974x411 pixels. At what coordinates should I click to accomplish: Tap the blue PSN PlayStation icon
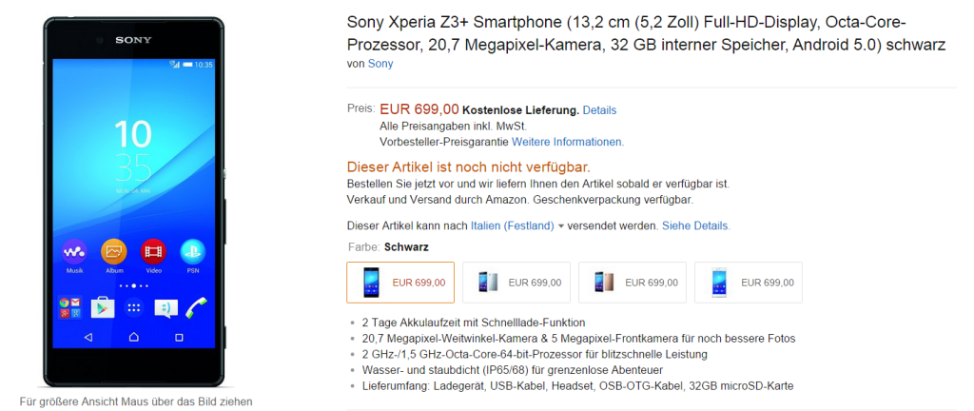tap(193, 251)
